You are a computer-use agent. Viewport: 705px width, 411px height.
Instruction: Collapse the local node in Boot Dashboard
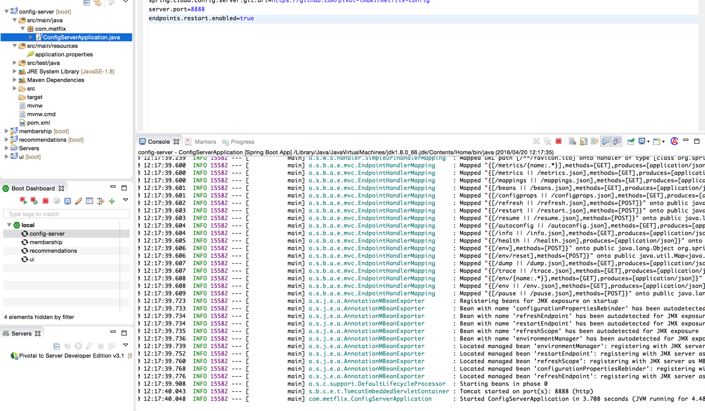(x=9, y=225)
